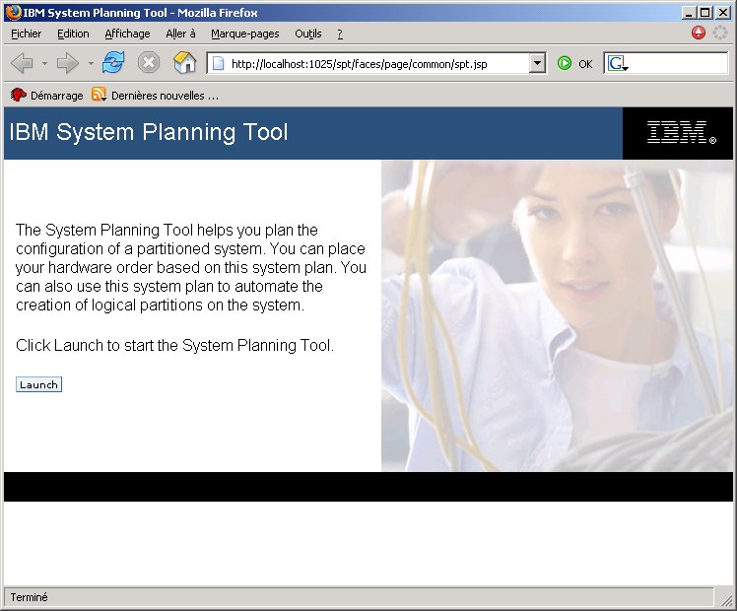Open the Fichier menu

pyautogui.click(x=27, y=34)
